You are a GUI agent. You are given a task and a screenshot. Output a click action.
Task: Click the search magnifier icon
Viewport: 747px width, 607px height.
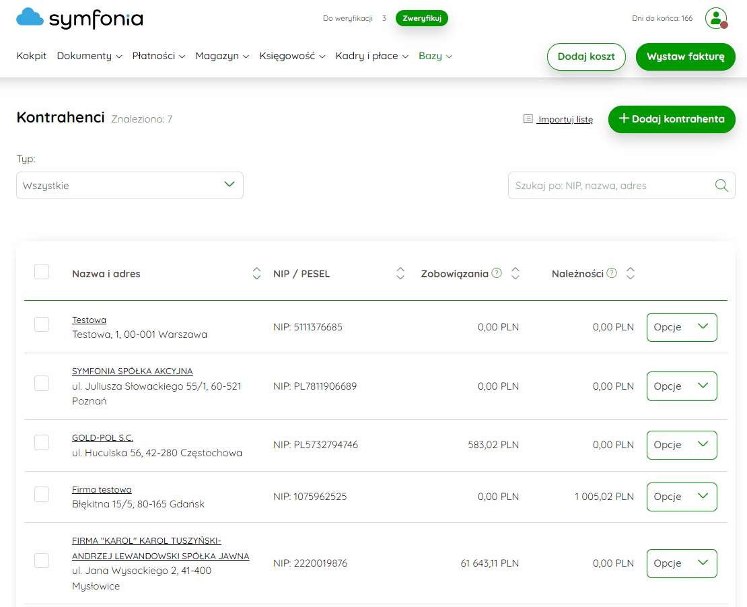point(721,185)
